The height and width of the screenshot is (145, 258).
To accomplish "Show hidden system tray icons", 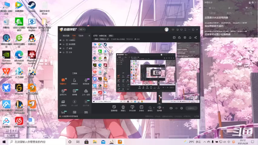I will click(204, 142).
